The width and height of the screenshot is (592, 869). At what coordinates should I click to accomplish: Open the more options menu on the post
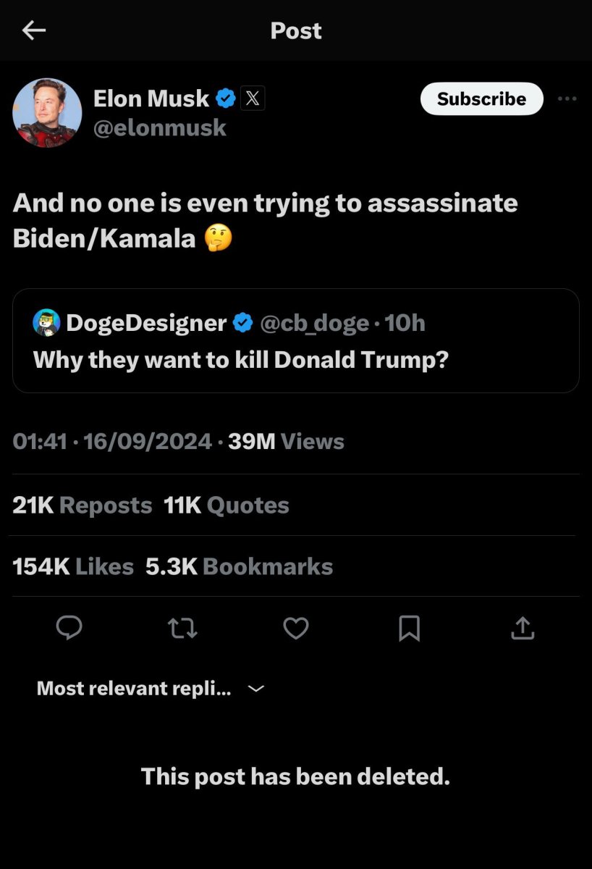click(x=567, y=99)
